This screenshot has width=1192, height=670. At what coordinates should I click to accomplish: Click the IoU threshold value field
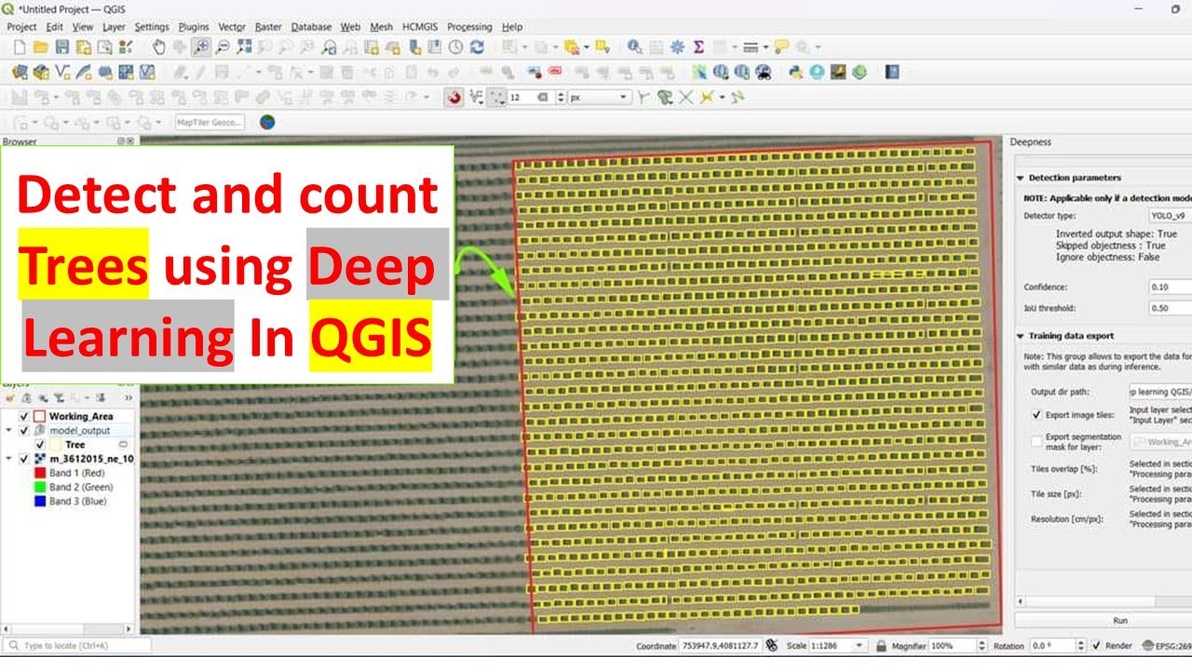pos(1170,307)
